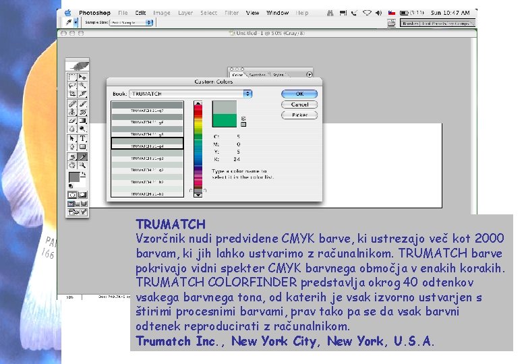The height and width of the screenshot is (364, 526).
Task: Open the Tool Presets tab in palette well
Action: pyautogui.click(x=434, y=24)
